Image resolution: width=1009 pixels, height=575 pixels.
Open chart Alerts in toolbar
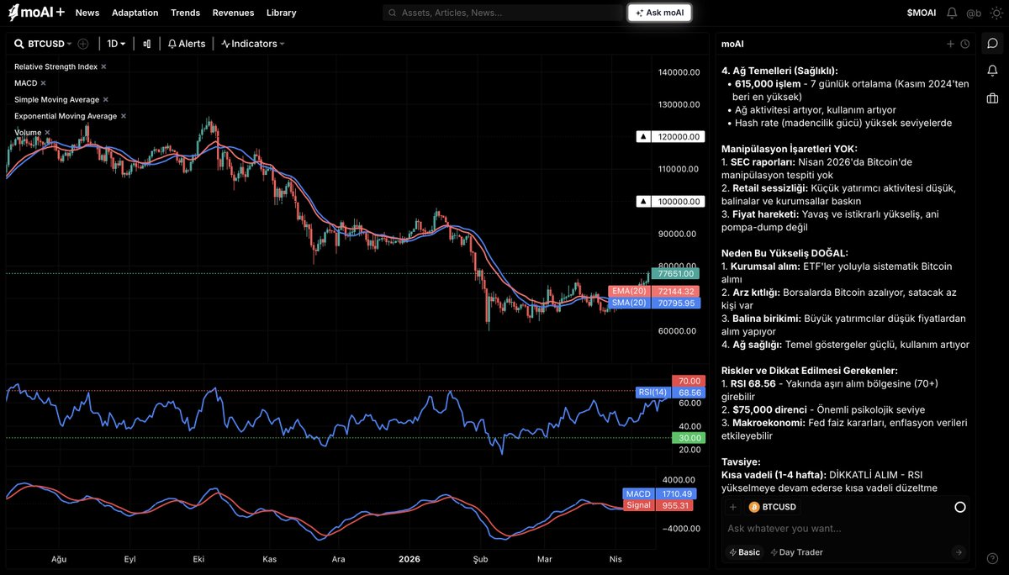coord(186,44)
